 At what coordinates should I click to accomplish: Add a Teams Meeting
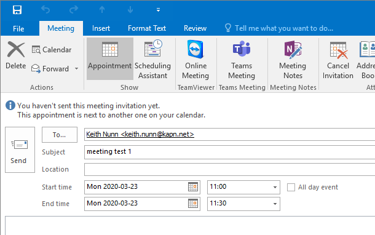(x=242, y=59)
